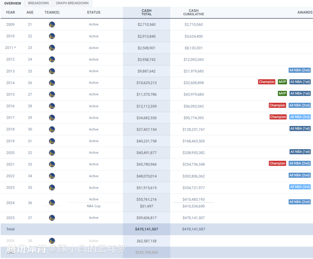Open the All NBA (2nd) badge for 2013
Image resolution: width=313 pixels, height=259 pixels.
pos(300,70)
